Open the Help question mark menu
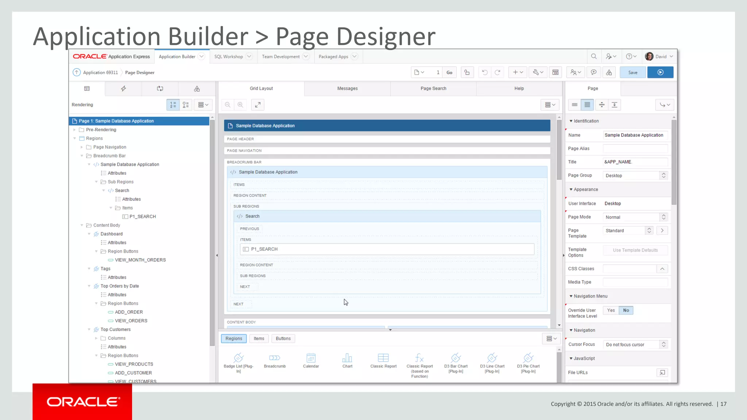747x420 pixels. 631,57
